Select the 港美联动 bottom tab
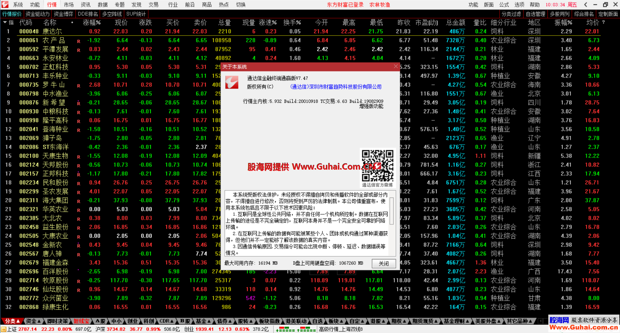Viewport: 620px width, 333px height. coord(296,321)
